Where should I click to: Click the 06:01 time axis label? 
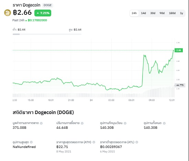(131, 100)
